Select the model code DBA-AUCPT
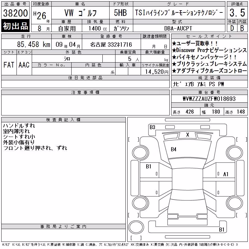The image size is (249, 249). (x=178, y=28)
